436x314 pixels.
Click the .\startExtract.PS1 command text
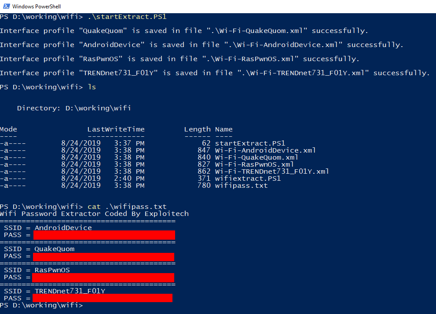127,17
